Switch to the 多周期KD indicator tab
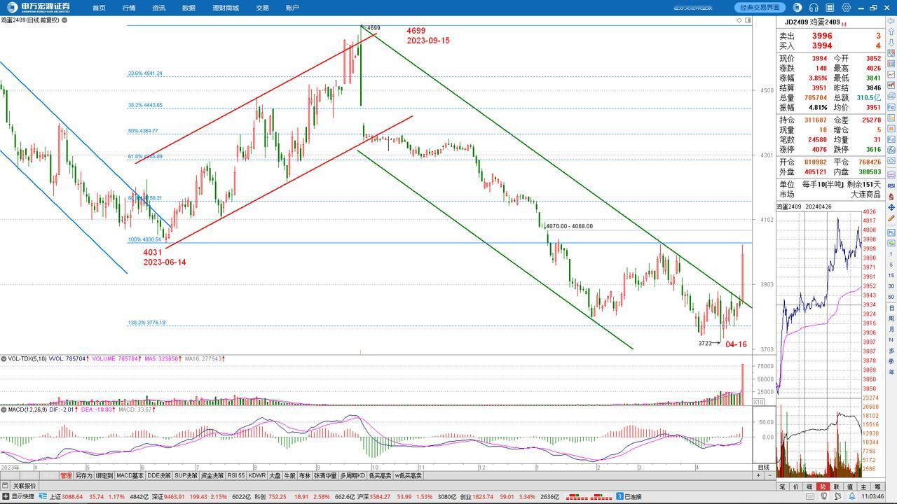The image size is (897, 504). pos(352,475)
